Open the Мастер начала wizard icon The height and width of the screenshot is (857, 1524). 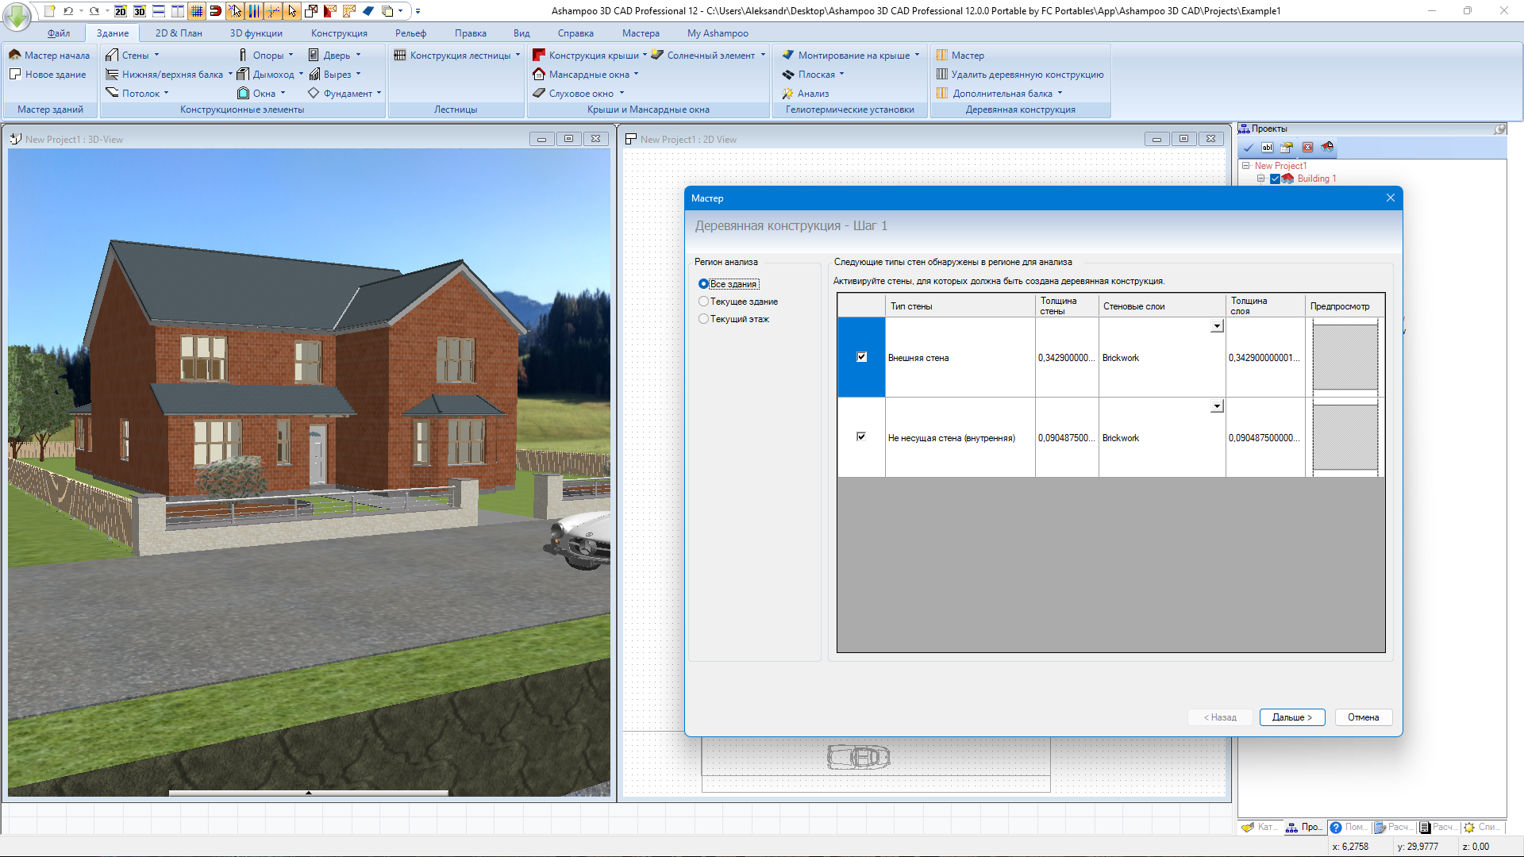pos(15,55)
